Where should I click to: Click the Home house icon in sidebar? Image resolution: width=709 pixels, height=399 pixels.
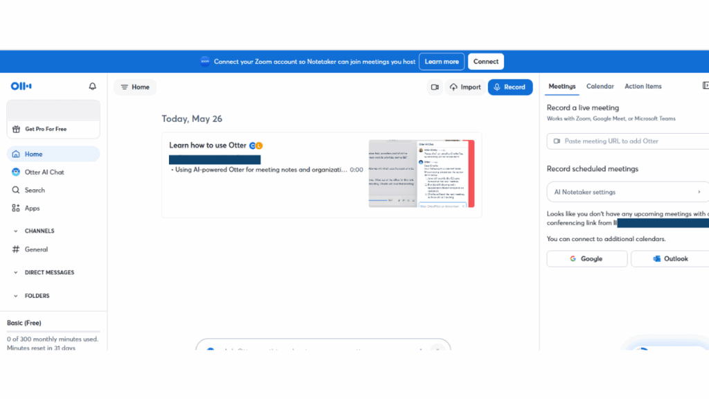tap(16, 154)
